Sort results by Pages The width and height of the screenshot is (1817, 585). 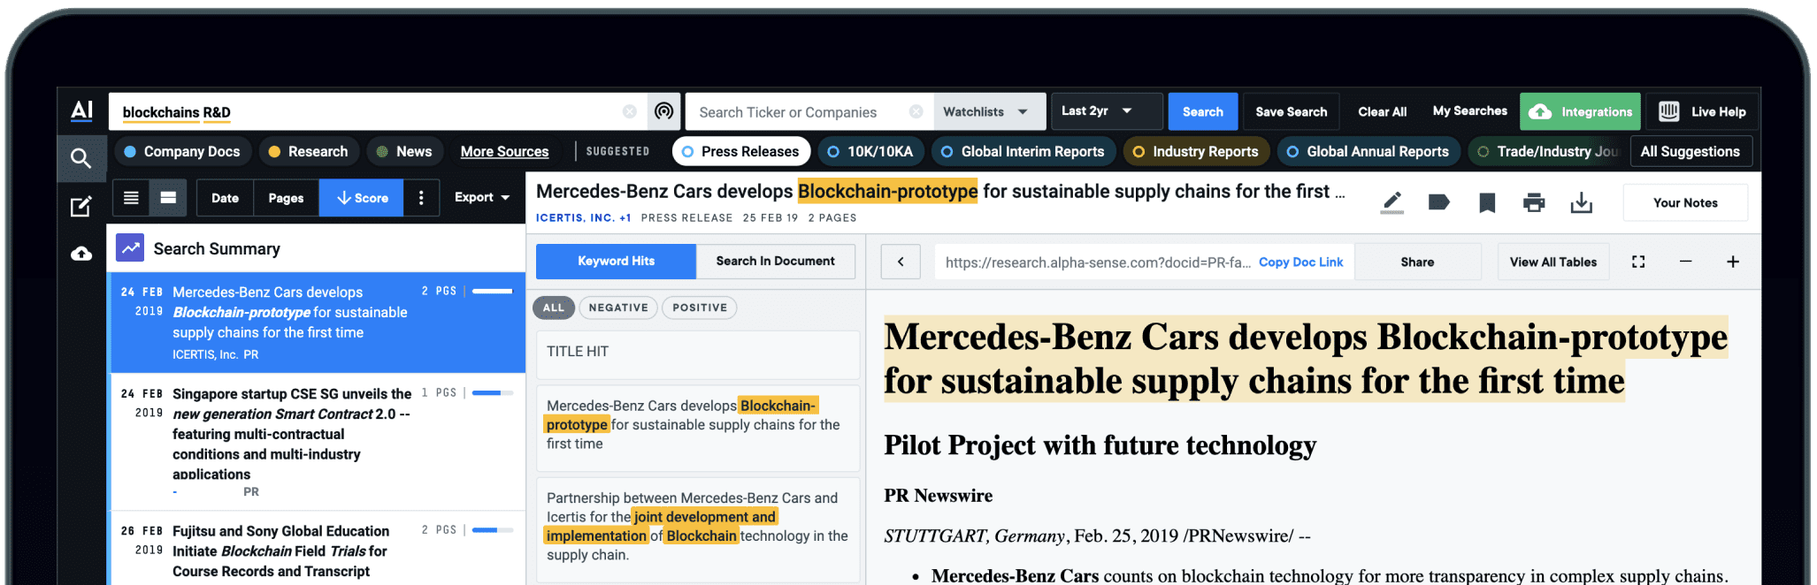[x=286, y=197]
